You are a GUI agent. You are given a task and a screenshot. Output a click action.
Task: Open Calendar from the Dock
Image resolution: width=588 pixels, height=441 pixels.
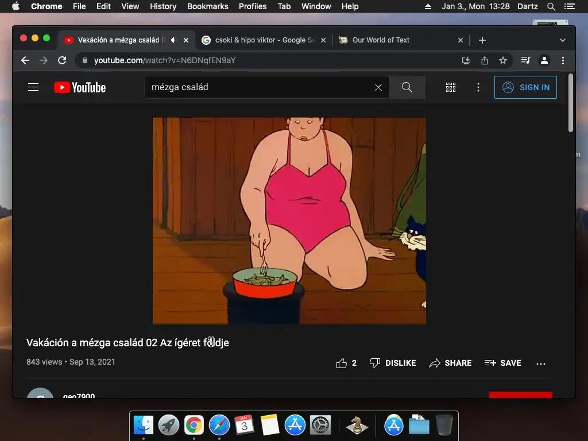tap(244, 425)
